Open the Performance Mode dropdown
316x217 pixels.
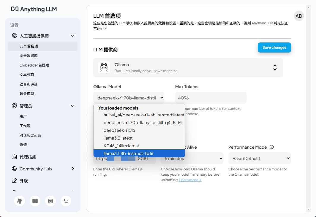(260, 158)
